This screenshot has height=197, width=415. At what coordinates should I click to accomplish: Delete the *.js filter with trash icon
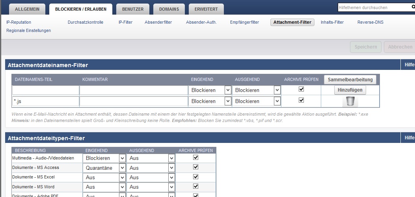350,101
